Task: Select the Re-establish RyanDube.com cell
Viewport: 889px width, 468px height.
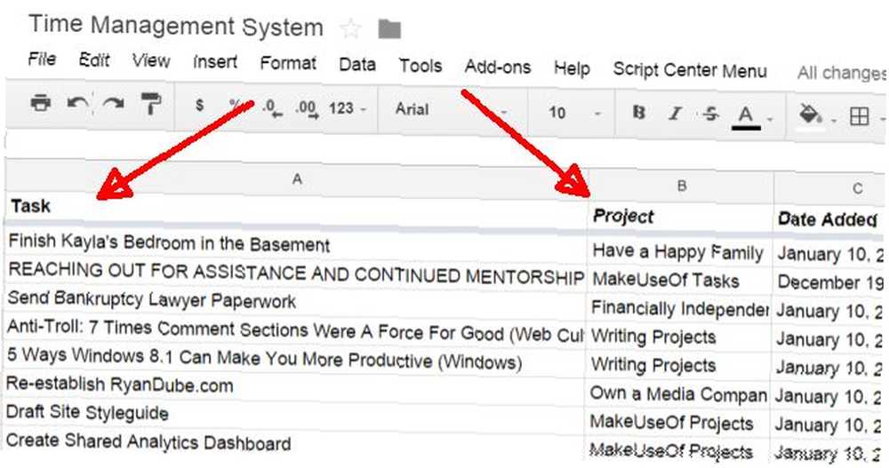Action: click(x=294, y=385)
